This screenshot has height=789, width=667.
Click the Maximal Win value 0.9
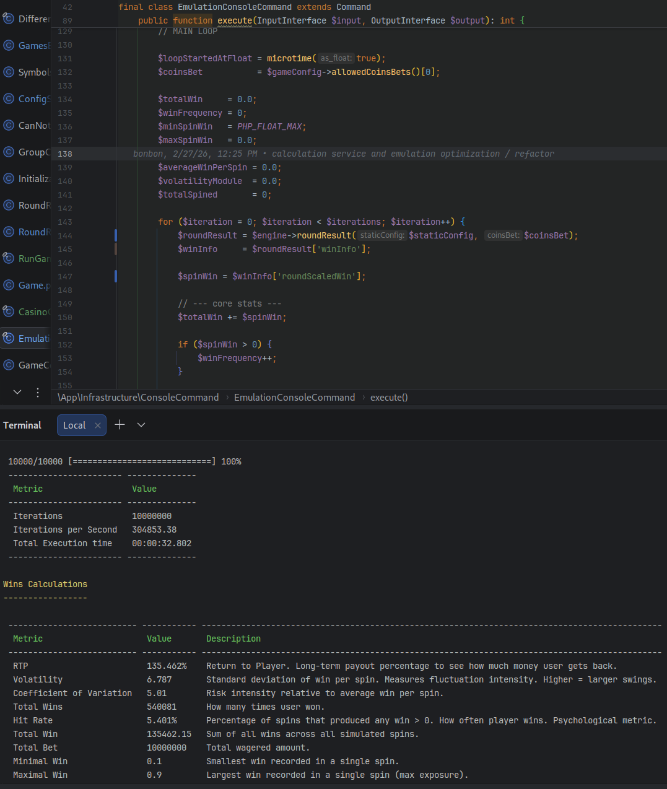(154, 775)
